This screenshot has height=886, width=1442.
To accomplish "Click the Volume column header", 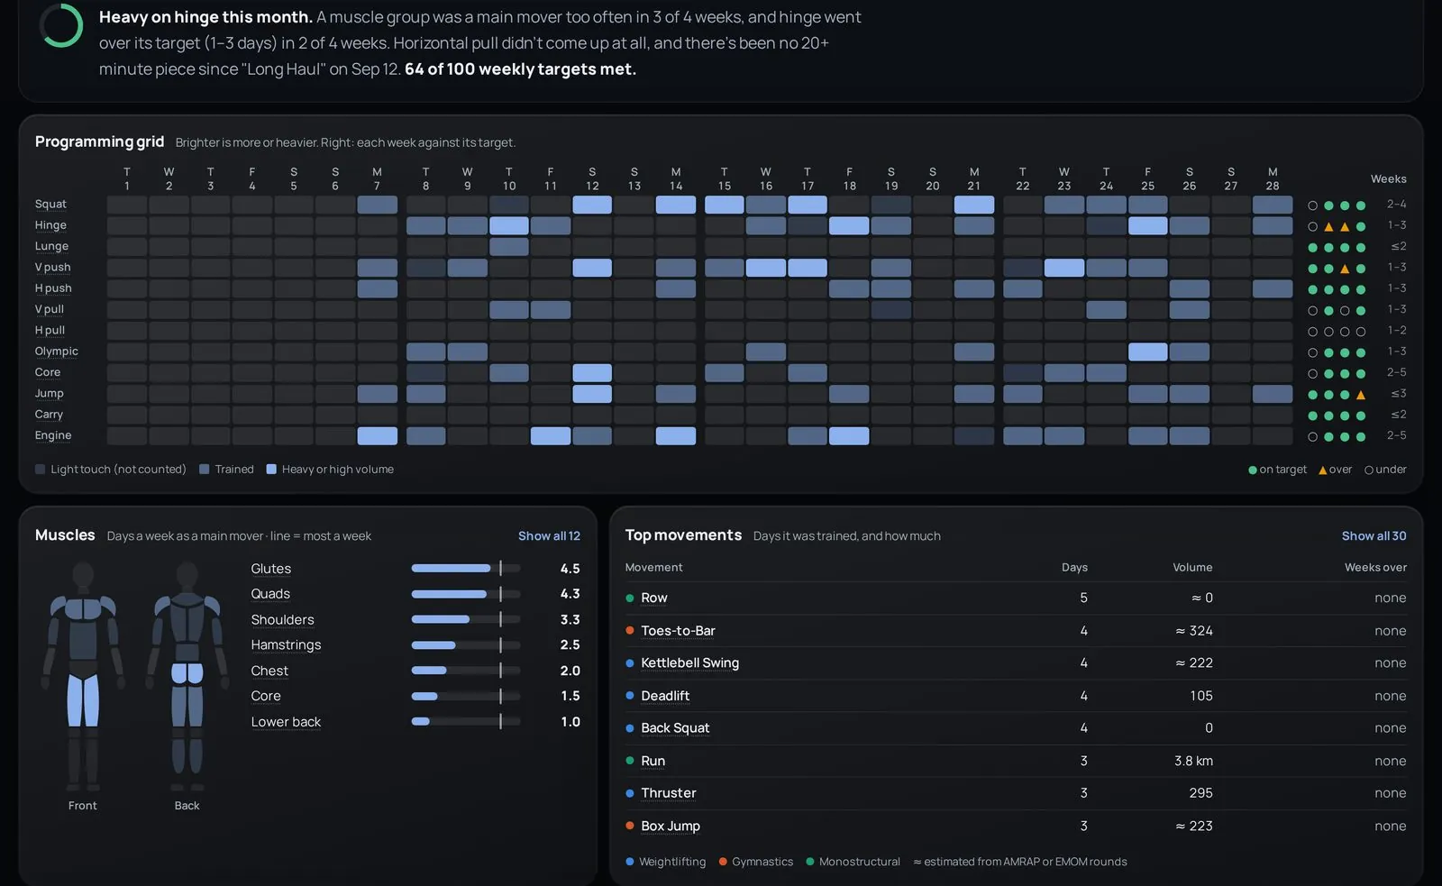I will 1192,568.
